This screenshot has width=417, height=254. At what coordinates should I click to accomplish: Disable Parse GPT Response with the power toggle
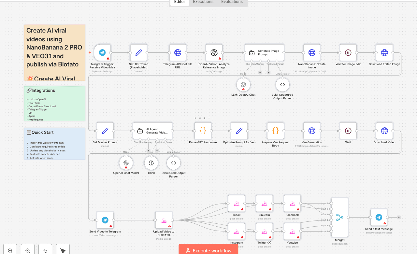(200, 118)
